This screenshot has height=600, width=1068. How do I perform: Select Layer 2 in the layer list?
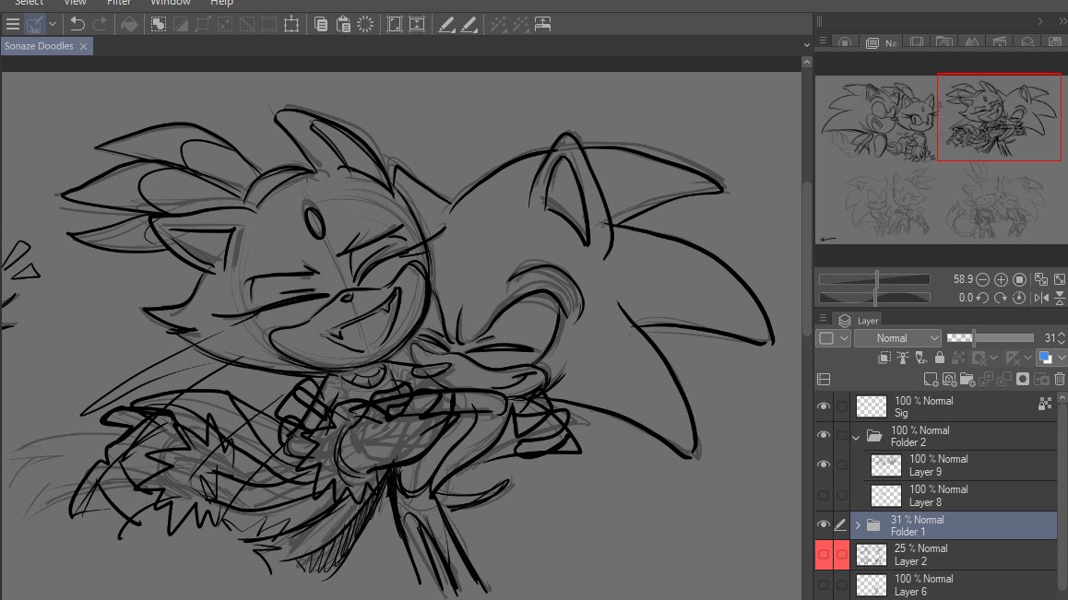click(x=954, y=555)
